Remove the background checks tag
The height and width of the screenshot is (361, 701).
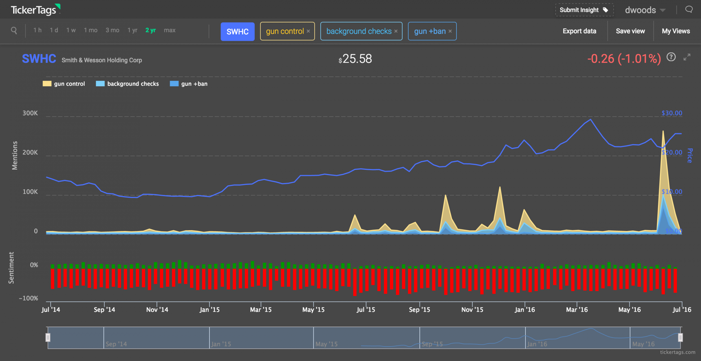coord(396,31)
